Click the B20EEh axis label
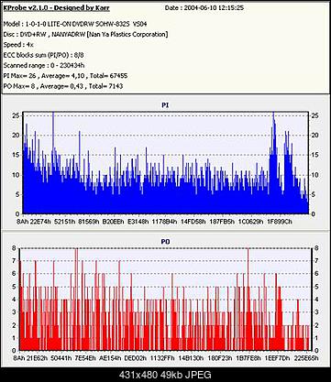Screen dimensions: 331x382 pyautogui.click(x=114, y=222)
